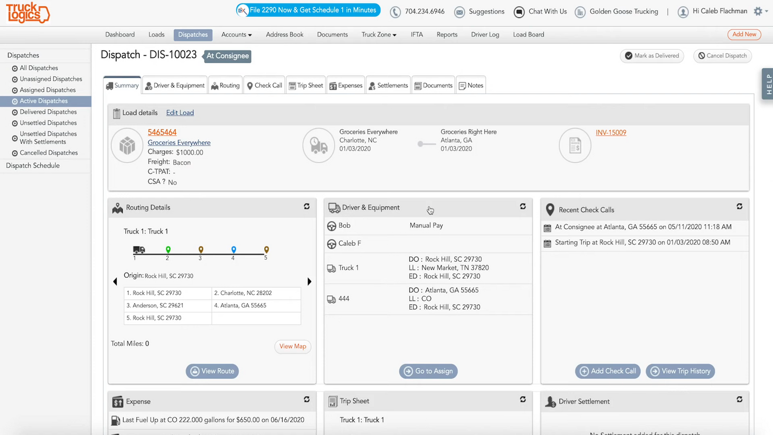Refresh the Expense panel

(307, 399)
